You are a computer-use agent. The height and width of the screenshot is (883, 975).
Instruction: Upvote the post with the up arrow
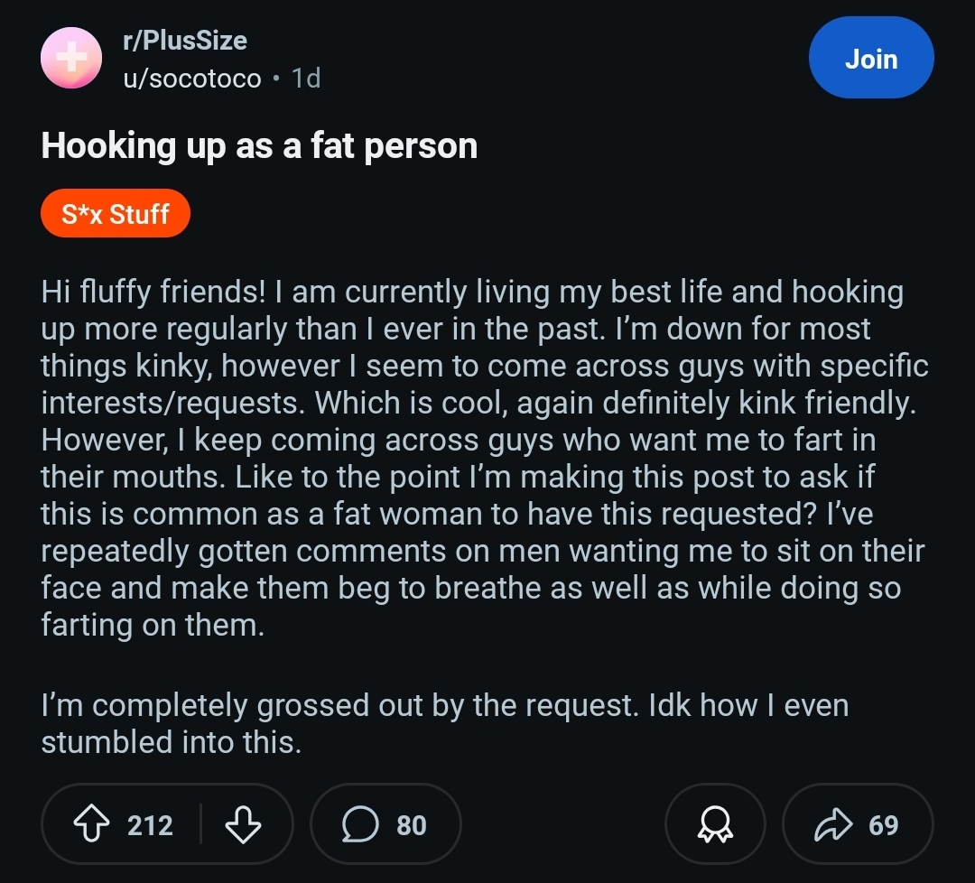pyautogui.click(x=91, y=824)
